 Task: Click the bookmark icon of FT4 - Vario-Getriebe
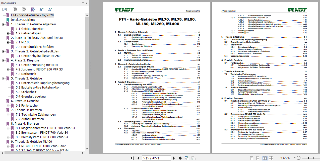[x=8, y=15]
